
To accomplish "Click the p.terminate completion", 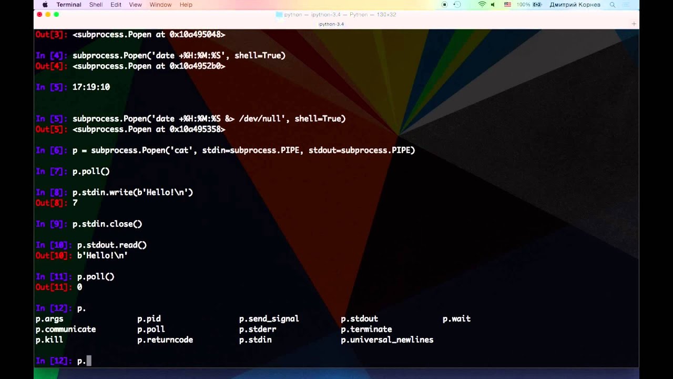I will tap(366, 329).
